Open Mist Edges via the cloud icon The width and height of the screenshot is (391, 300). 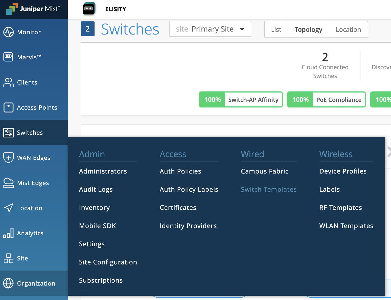click(9, 183)
